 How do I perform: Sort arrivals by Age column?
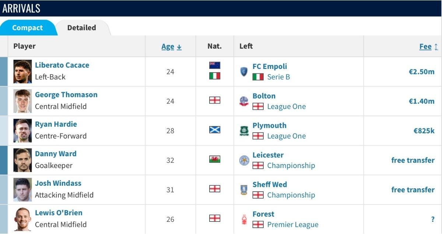click(171, 46)
